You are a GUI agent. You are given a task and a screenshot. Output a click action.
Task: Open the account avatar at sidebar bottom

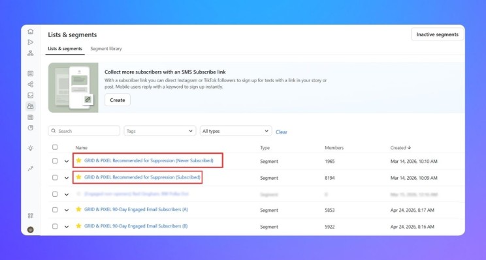[30, 229]
